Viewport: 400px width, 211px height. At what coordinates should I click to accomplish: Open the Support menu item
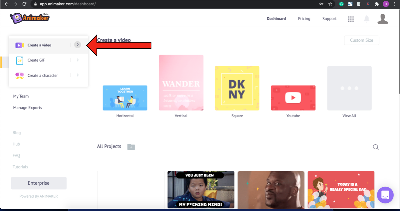329,19
